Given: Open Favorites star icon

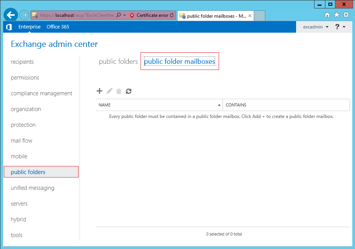Looking at the screenshot, I should 337,15.
